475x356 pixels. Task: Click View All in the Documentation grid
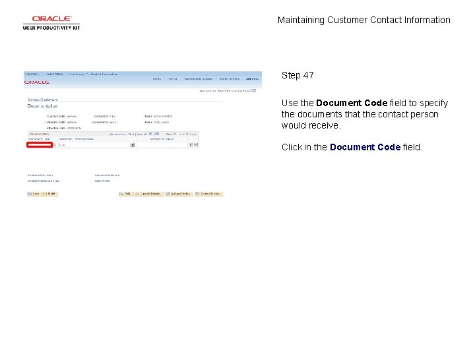(141, 134)
